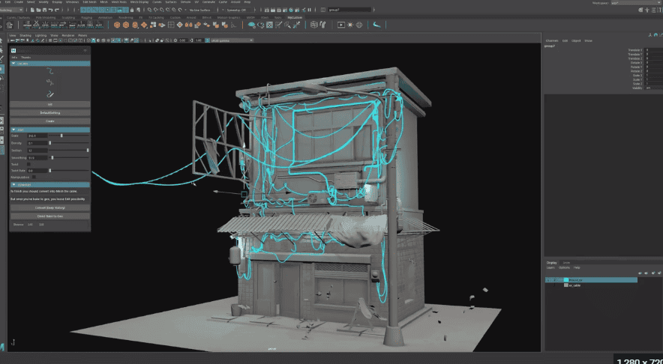The image size is (663, 364).
Task: Toggle the Twist checkbox
Action: pyautogui.click(x=29, y=164)
